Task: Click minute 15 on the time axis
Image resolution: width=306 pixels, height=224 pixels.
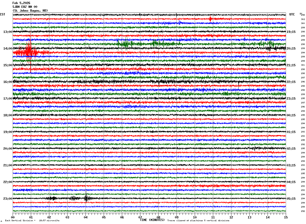Action: [x=286, y=217]
